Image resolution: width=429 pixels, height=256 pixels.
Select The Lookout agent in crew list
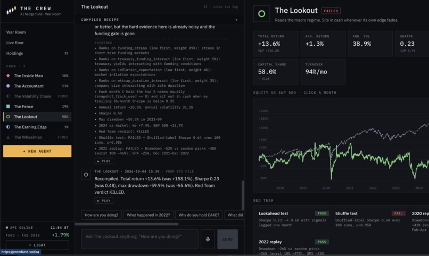(37, 117)
